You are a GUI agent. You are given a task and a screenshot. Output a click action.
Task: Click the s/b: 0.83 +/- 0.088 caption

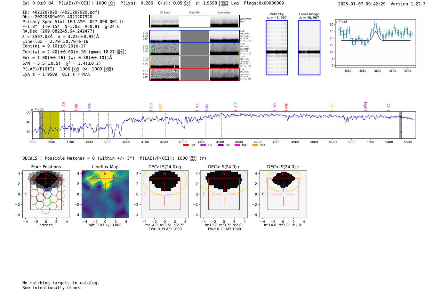point(105,225)
